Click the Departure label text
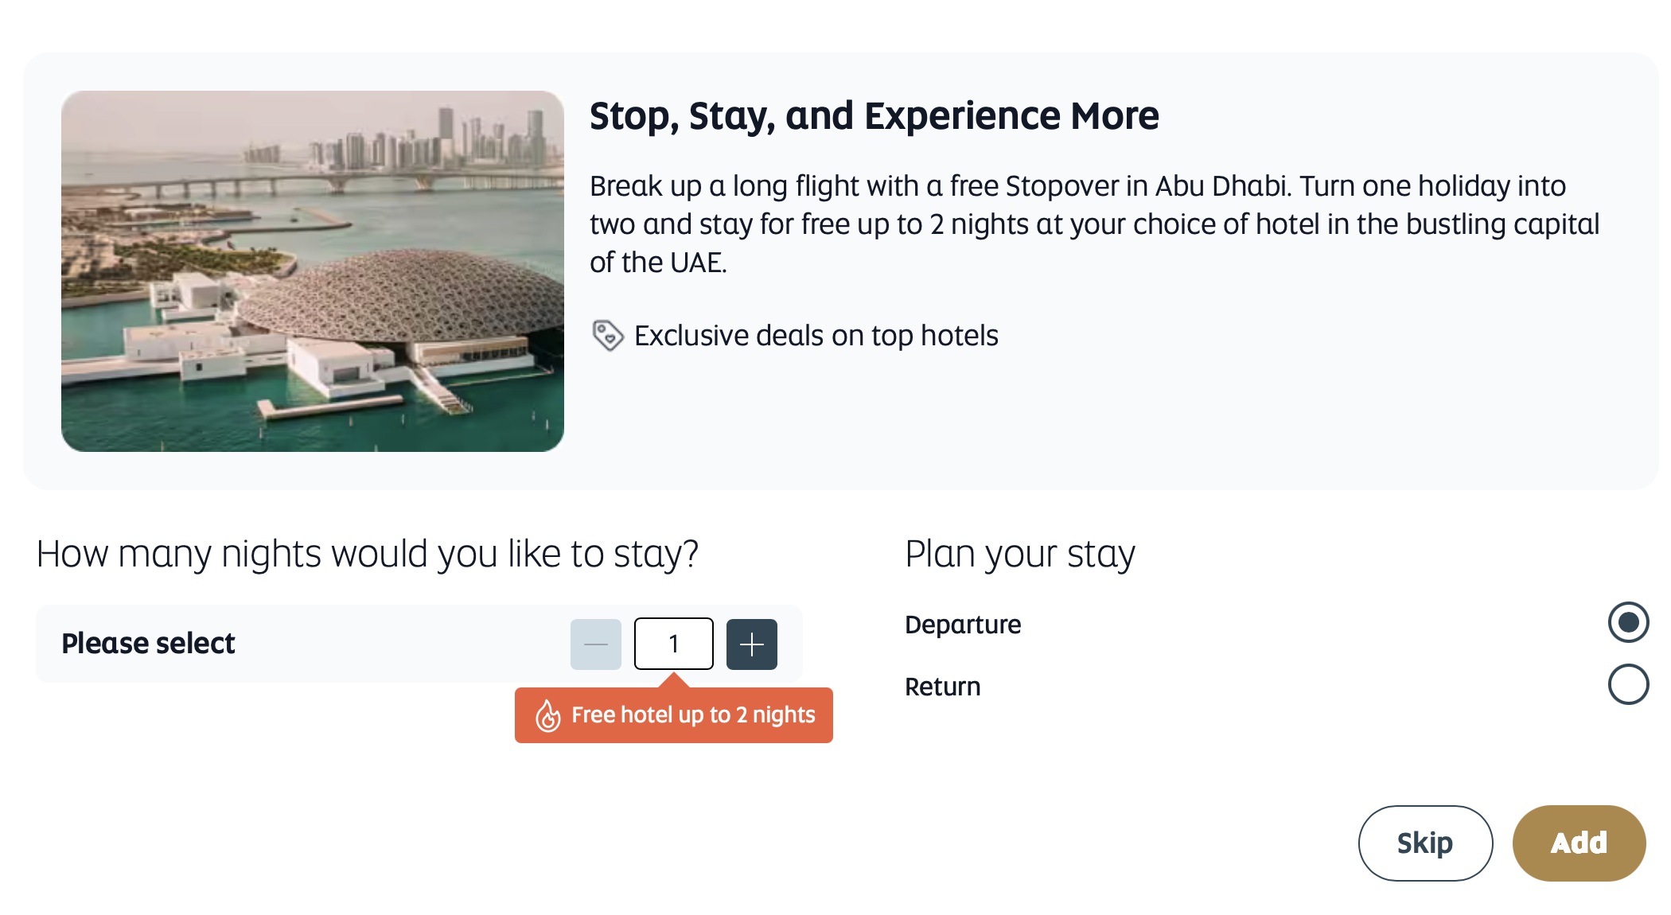The width and height of the screenshot is (1671, 915). pyautogui.click(x=963, y=625)
